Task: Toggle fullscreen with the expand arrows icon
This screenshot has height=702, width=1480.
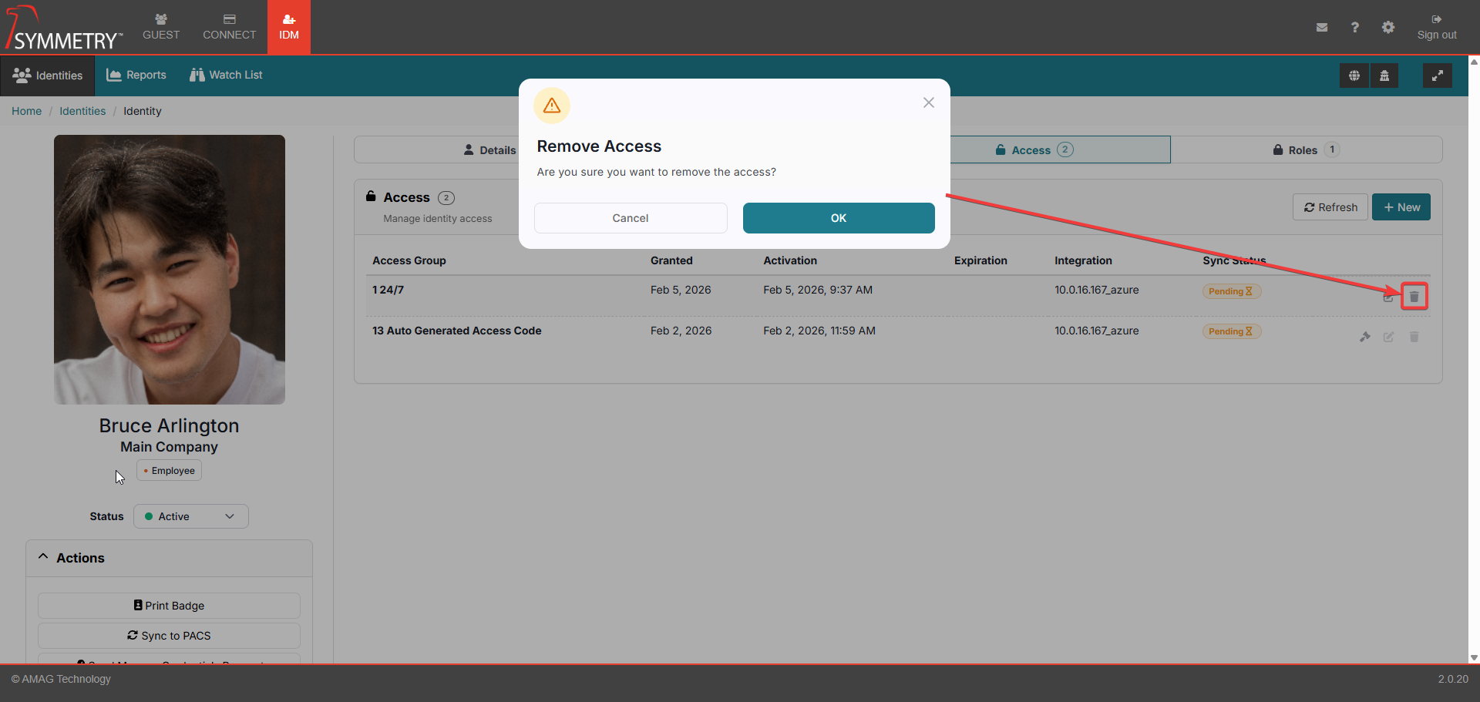Action: tap(1437, 76)
